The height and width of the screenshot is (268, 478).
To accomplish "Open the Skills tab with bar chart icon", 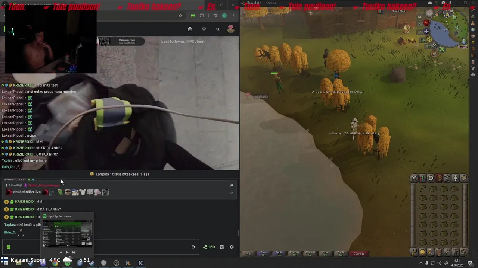I will click(422, 178).
